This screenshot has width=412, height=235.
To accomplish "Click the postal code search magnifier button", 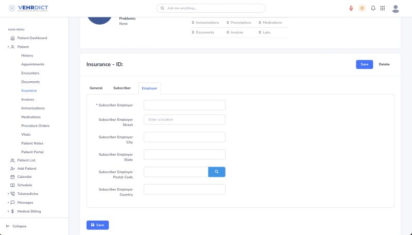I will tap(217, 172).
